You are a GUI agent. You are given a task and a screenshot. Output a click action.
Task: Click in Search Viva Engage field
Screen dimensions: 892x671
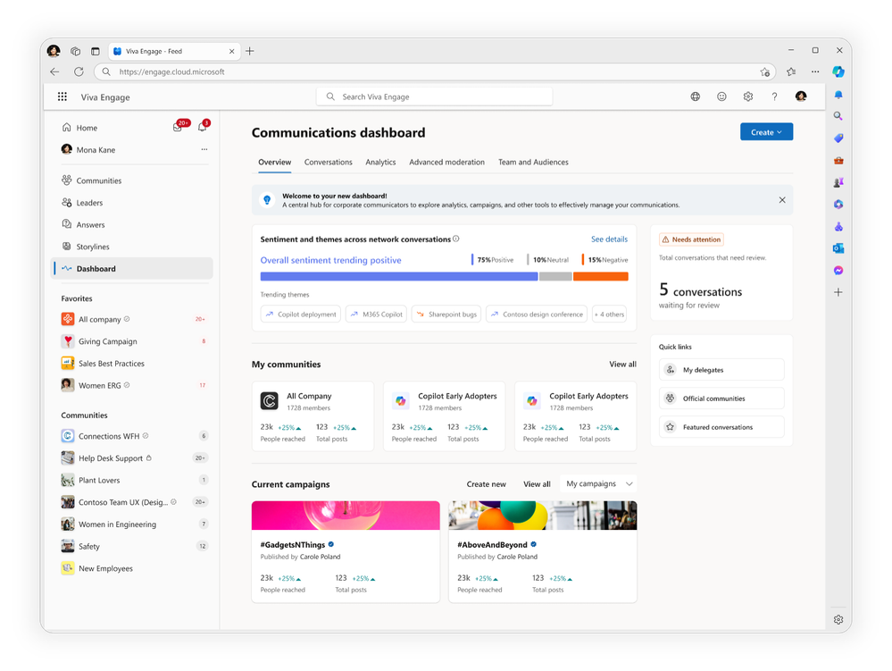[434, 96]
